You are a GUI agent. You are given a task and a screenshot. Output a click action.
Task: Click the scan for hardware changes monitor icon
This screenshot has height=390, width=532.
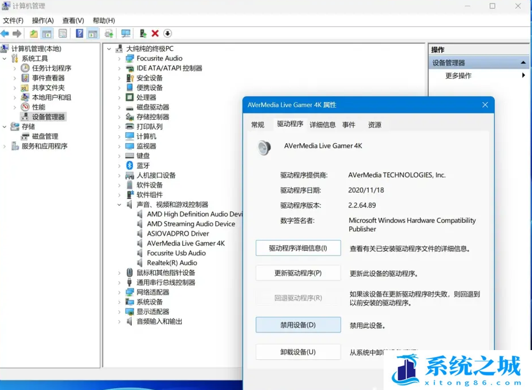pyautogui.click(x=126, y=34)
